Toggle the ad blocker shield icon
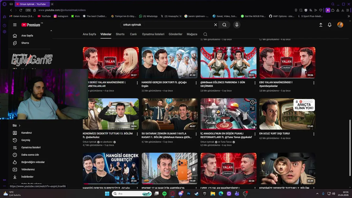This screenshot has width=352, height=198. click(x=306, y=10)
